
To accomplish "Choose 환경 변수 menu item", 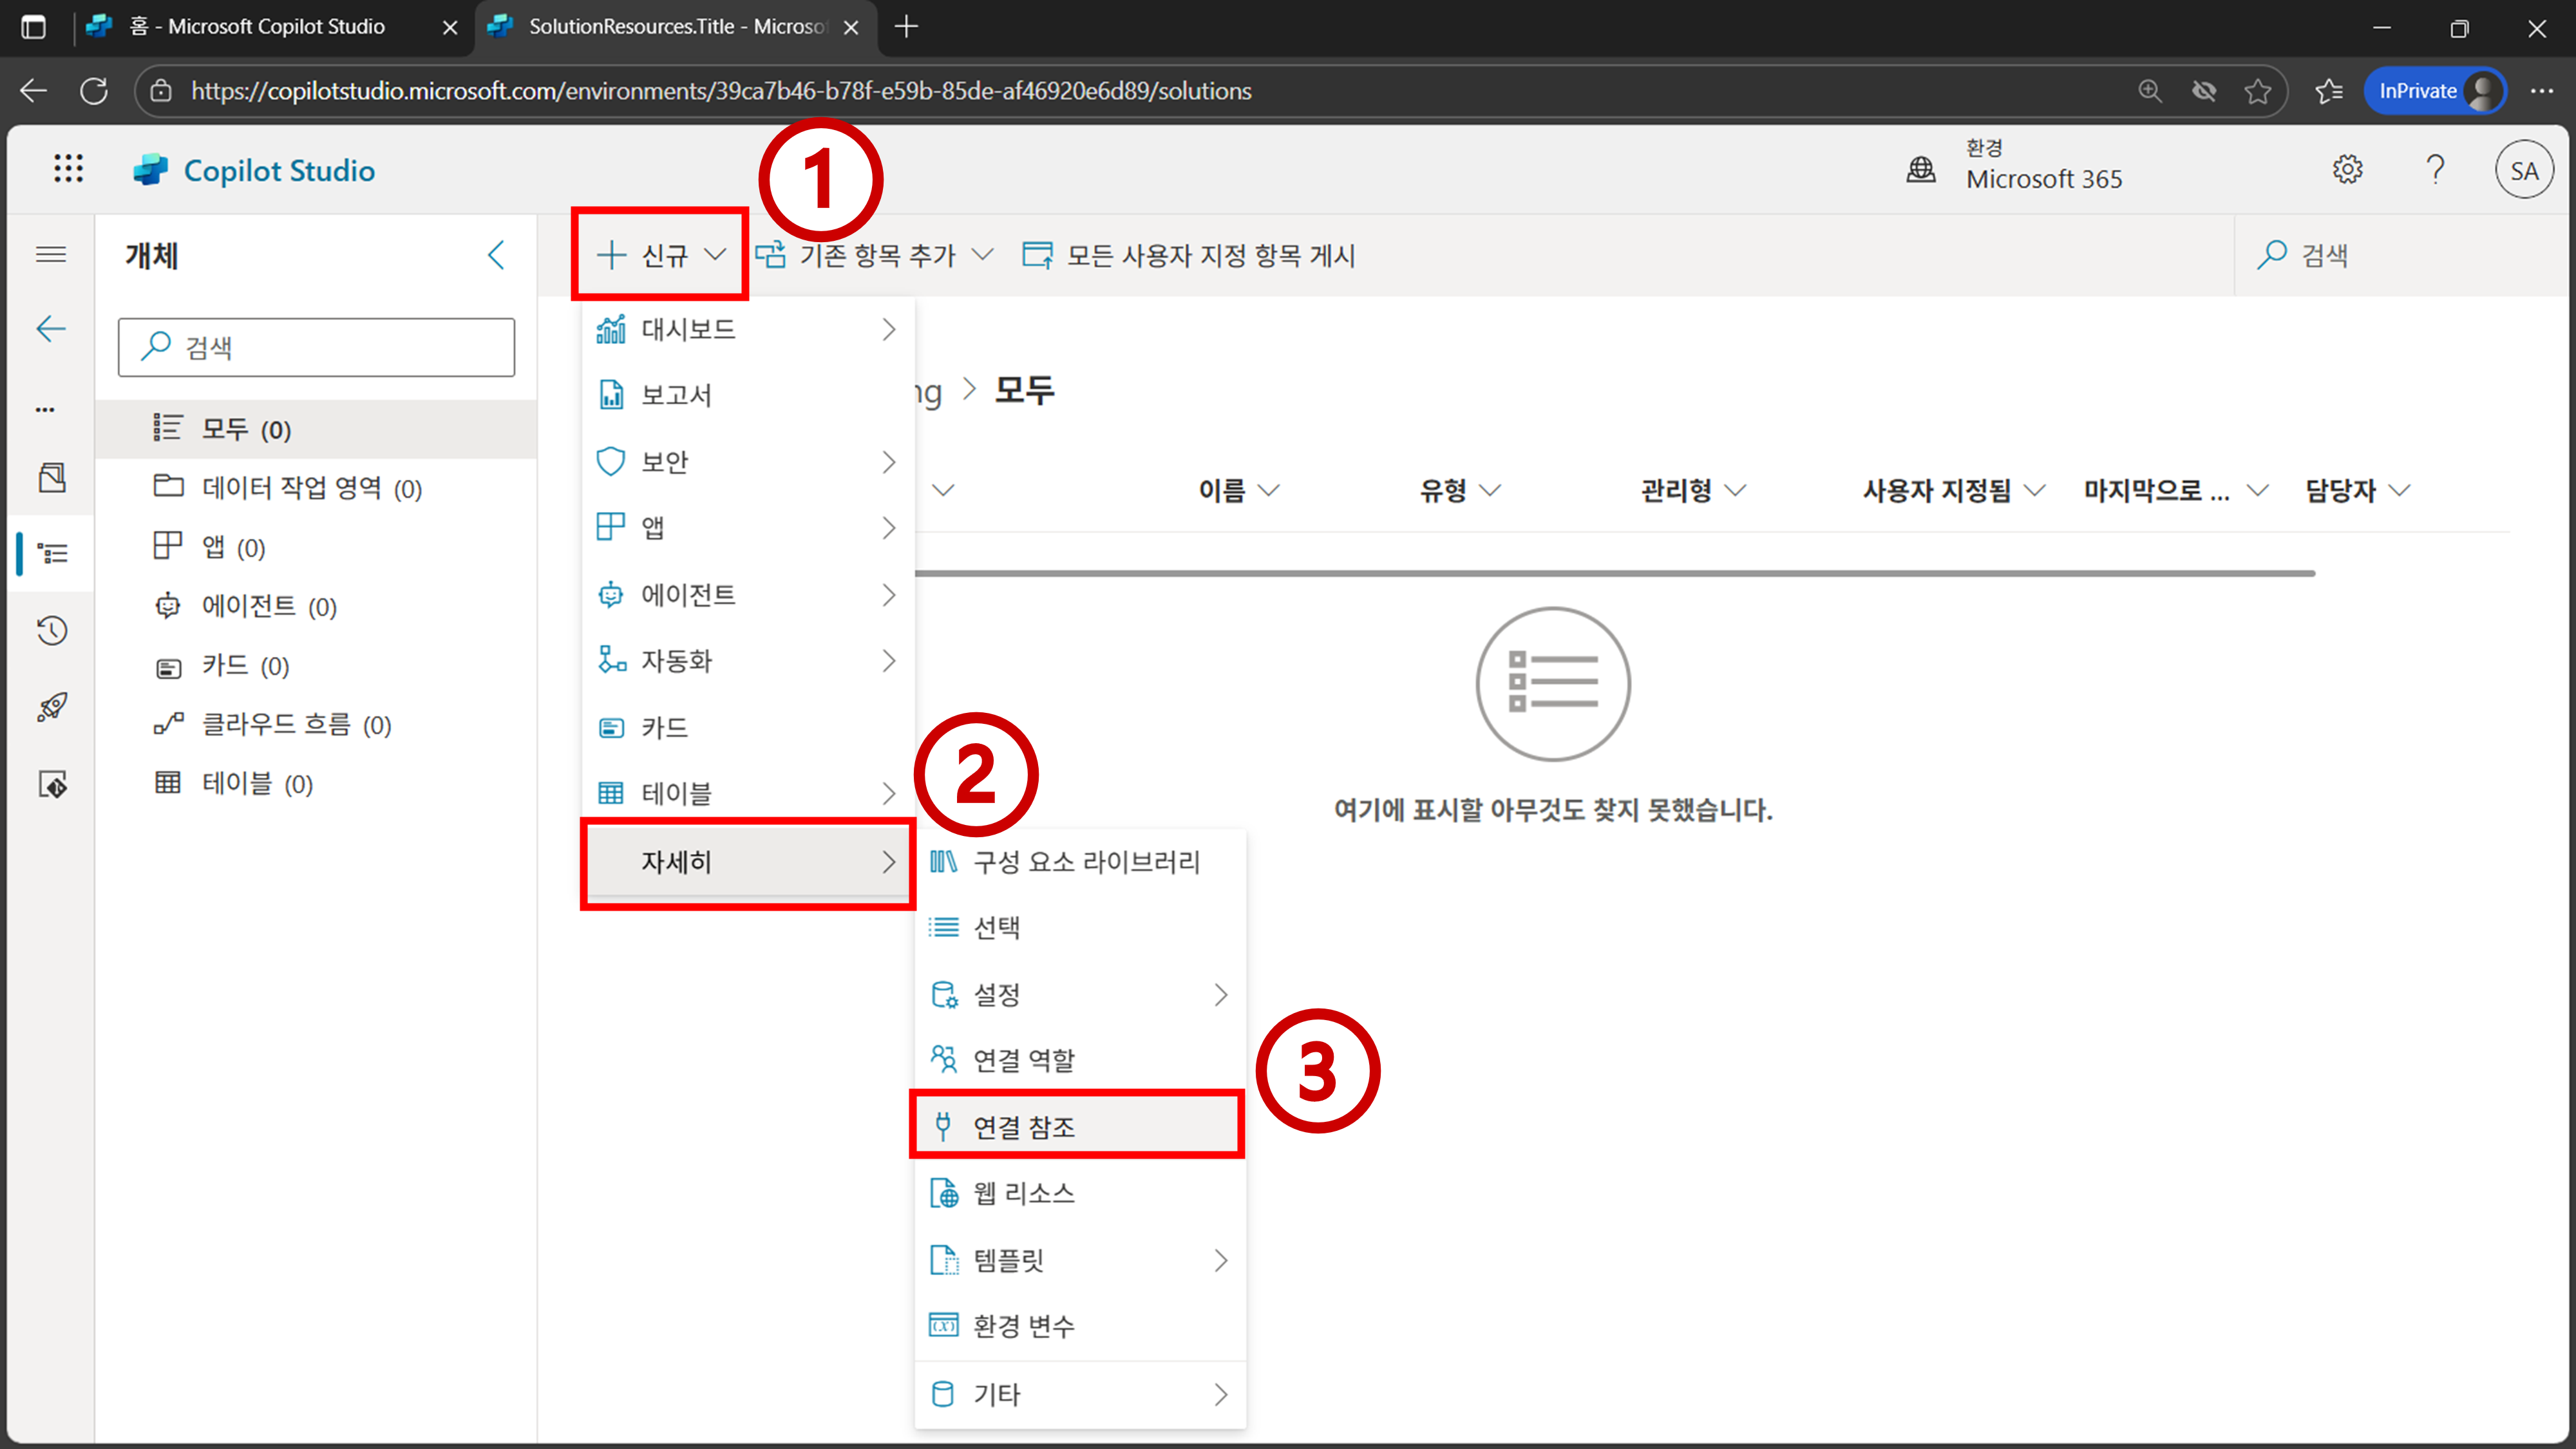I will (1024, 1326).
